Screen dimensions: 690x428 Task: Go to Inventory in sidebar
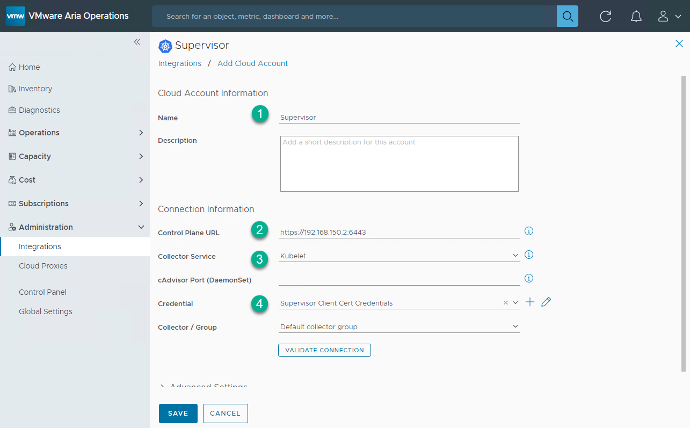point(35,89)
